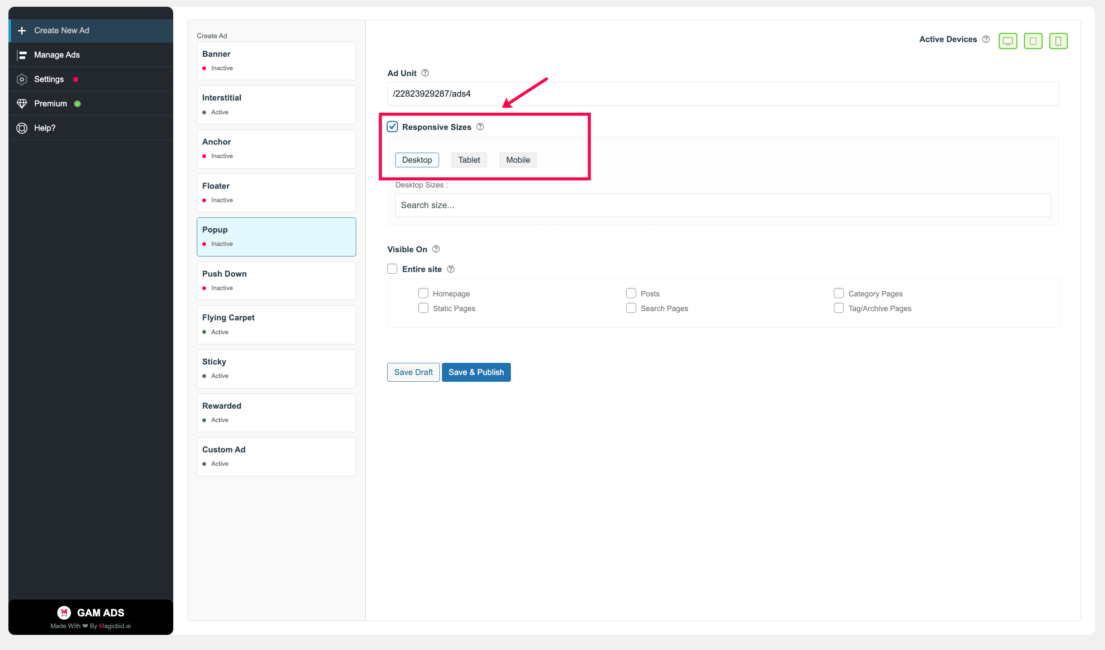Toggle the desktop active device icon
Viewport: 1105px width, 650px height.
1007,41
